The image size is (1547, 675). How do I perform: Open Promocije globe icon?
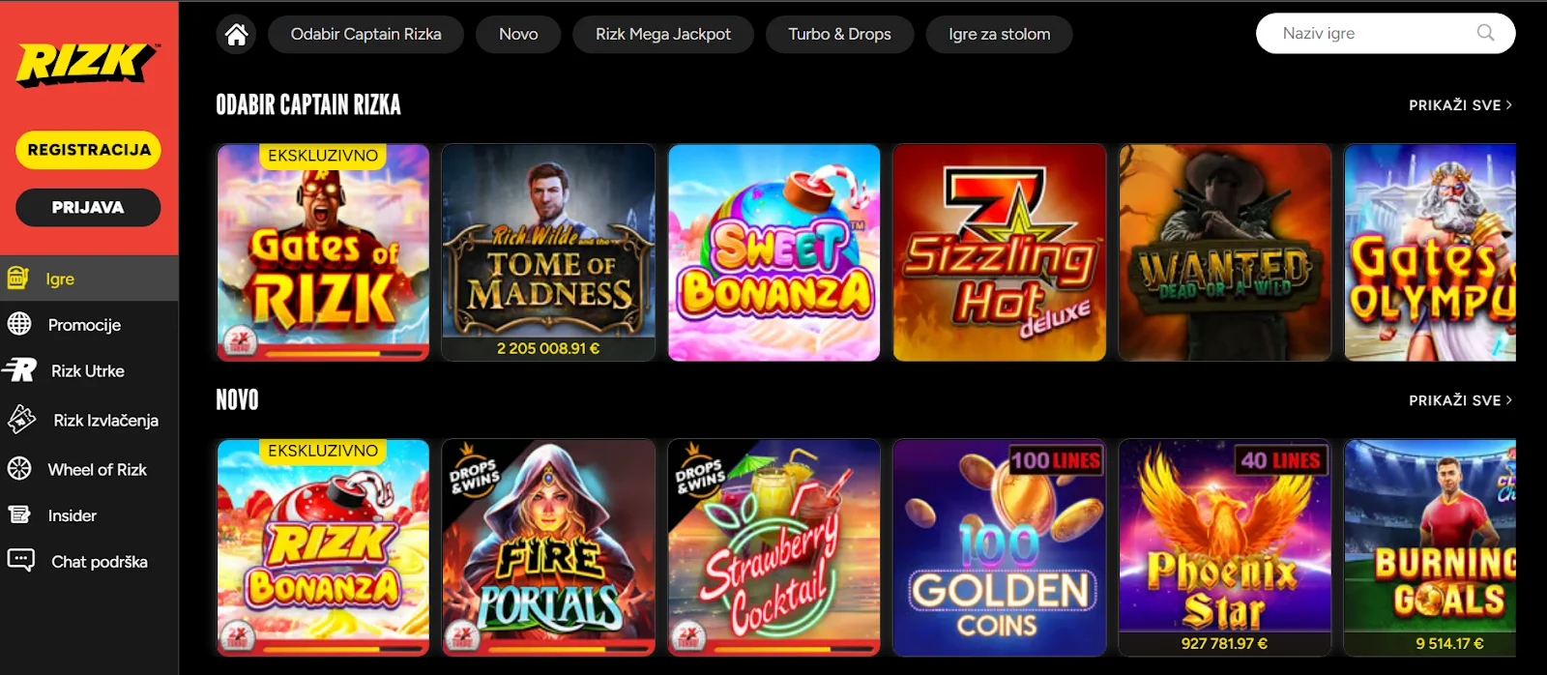19,324
